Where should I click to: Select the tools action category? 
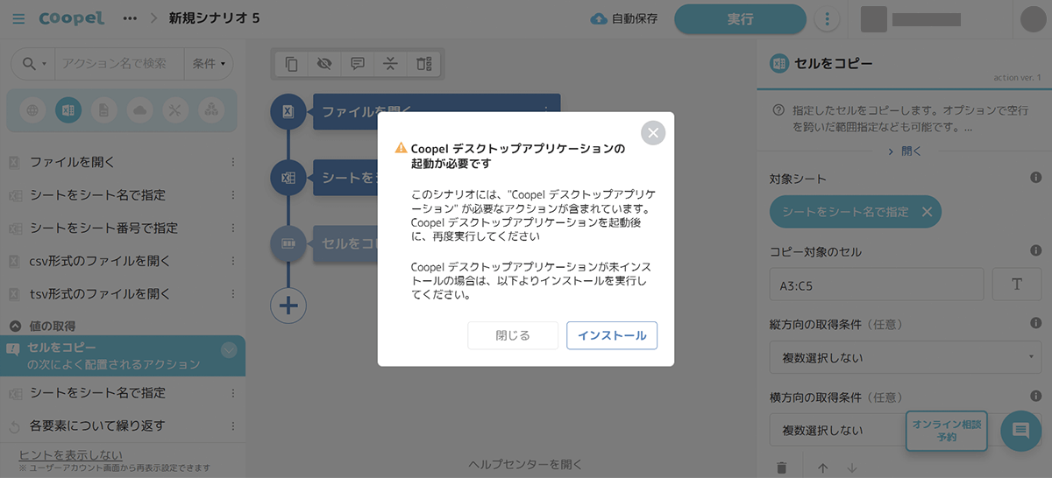point(174,110)
